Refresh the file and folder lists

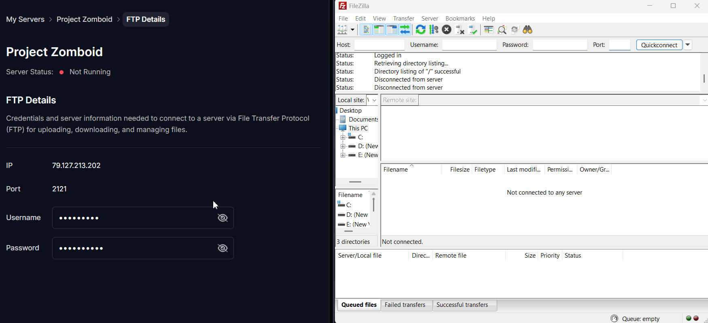pos(421,30)
